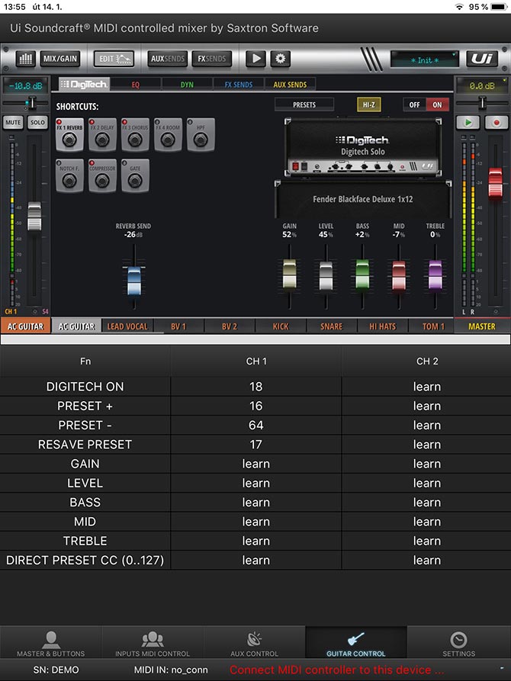The height and width of the screenshot is (681, 511).
Task: Select the KICK channel tab
Action: [281, 326]
